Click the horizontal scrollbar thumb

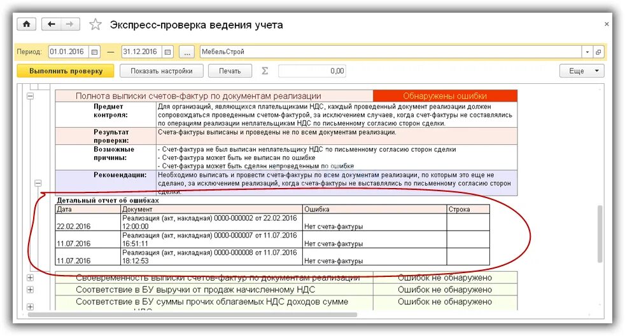[192, 314]
